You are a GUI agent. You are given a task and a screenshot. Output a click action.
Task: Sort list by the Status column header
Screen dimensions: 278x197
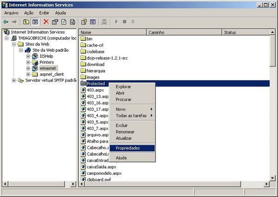[246, 32]
